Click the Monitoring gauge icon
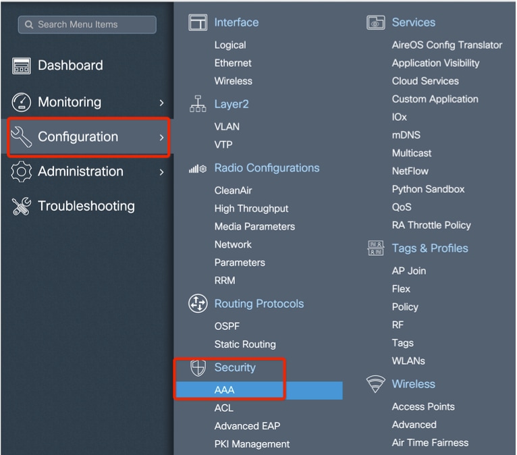The height and width of the screenshot is (455, 517). pyautogui.click(x=22, y=102)
